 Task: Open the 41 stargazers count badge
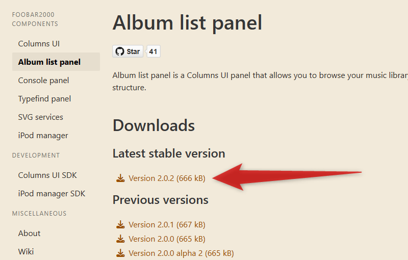(x=153, y=51)
